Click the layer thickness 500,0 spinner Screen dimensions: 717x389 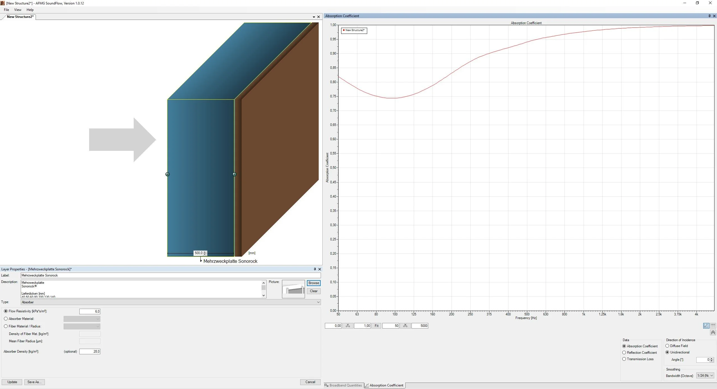coord(205,253)
